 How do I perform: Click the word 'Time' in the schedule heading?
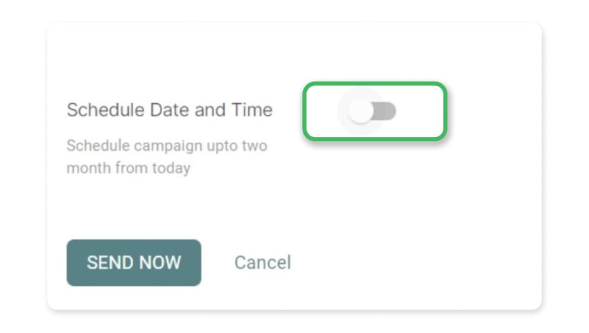tap(252, 110)
